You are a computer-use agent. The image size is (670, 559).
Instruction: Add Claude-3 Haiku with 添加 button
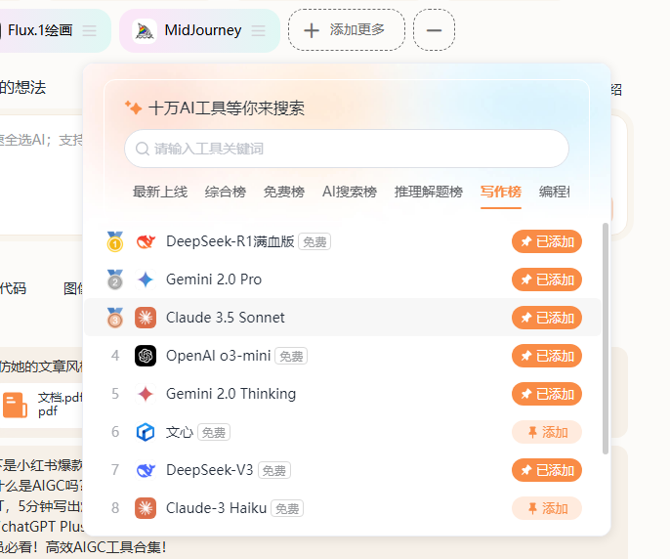[x=547, y=508]
